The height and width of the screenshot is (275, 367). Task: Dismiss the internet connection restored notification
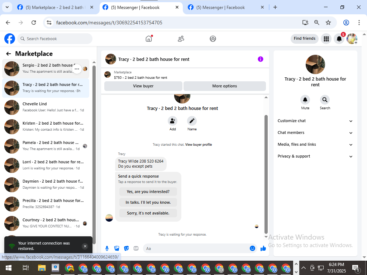pos(85,246)
